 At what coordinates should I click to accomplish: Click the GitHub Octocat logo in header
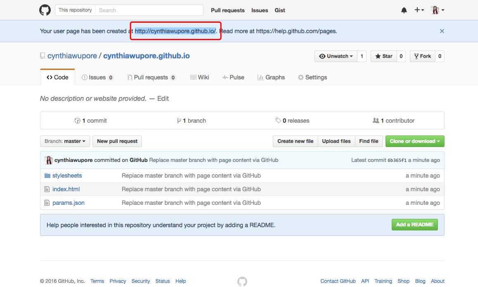(45, 10)
